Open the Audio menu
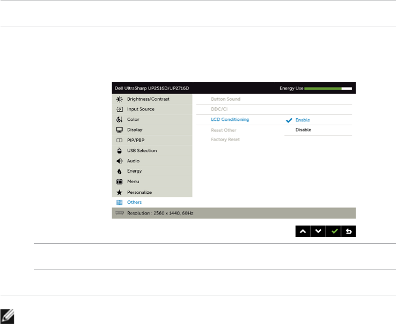The width and height of the screenshot is (396, 324). click(152, 161)
